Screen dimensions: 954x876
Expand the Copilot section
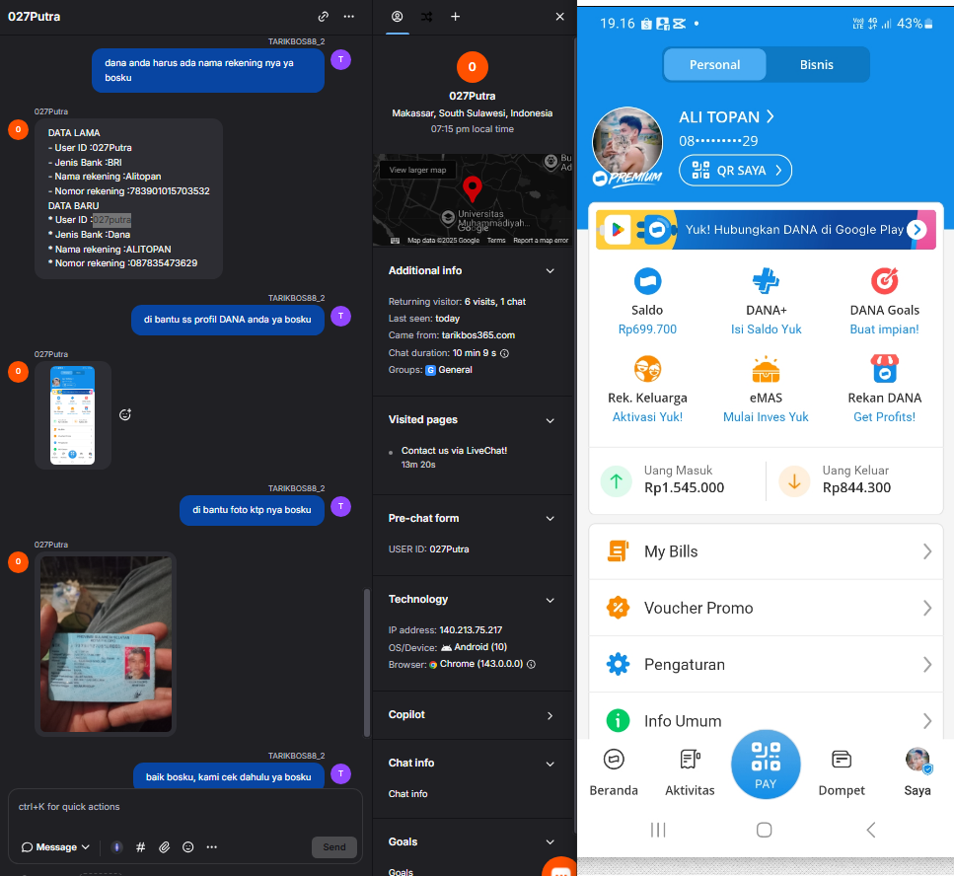tap(550, 715)
